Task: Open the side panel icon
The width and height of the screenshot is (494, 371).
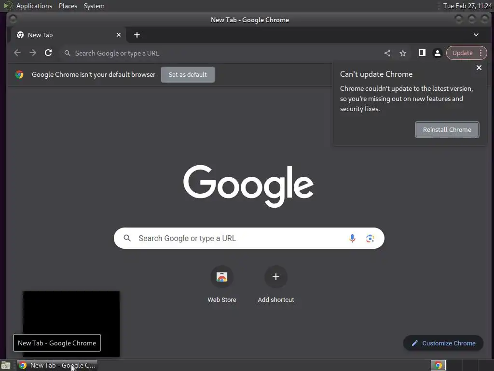Action: pyautogui.click(x=422, y=53)
